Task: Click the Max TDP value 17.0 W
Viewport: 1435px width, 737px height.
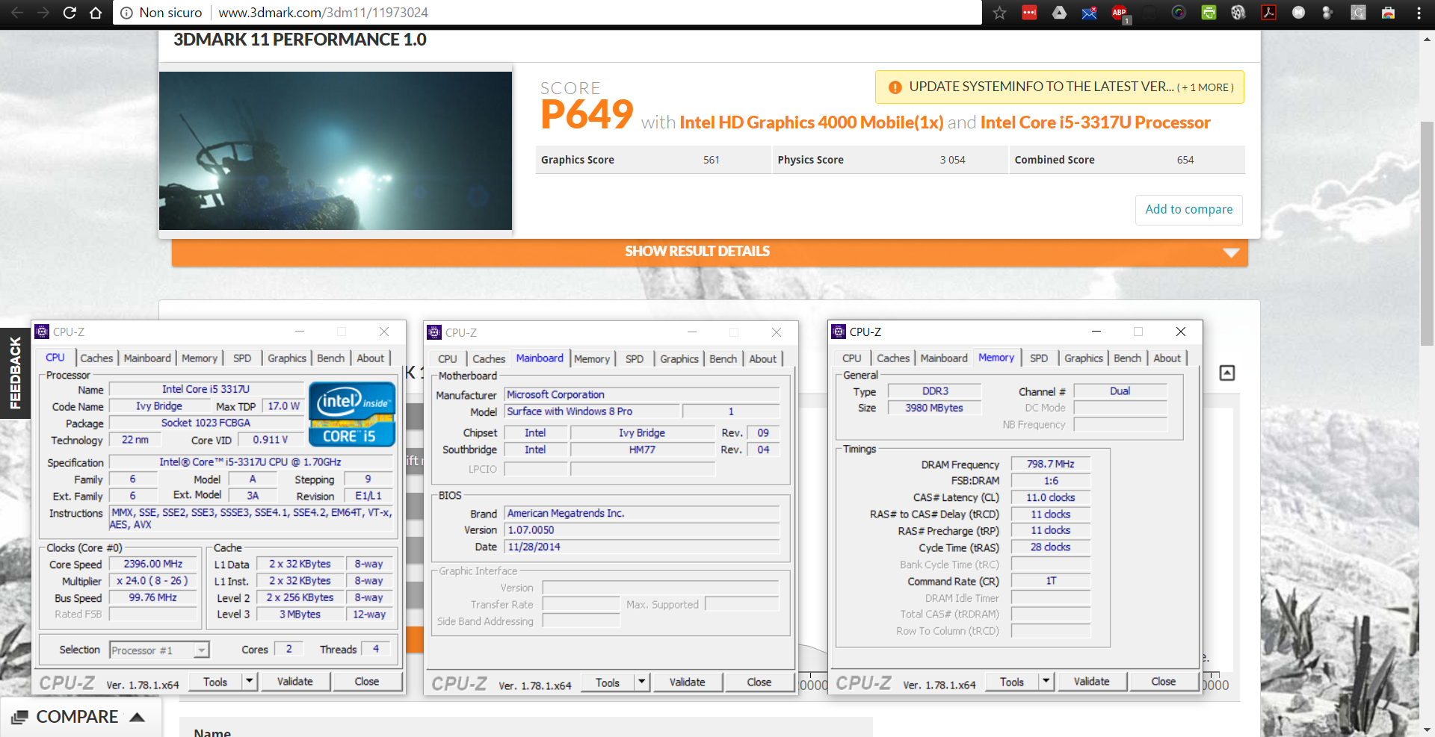Action: click(x=284, y=406)
